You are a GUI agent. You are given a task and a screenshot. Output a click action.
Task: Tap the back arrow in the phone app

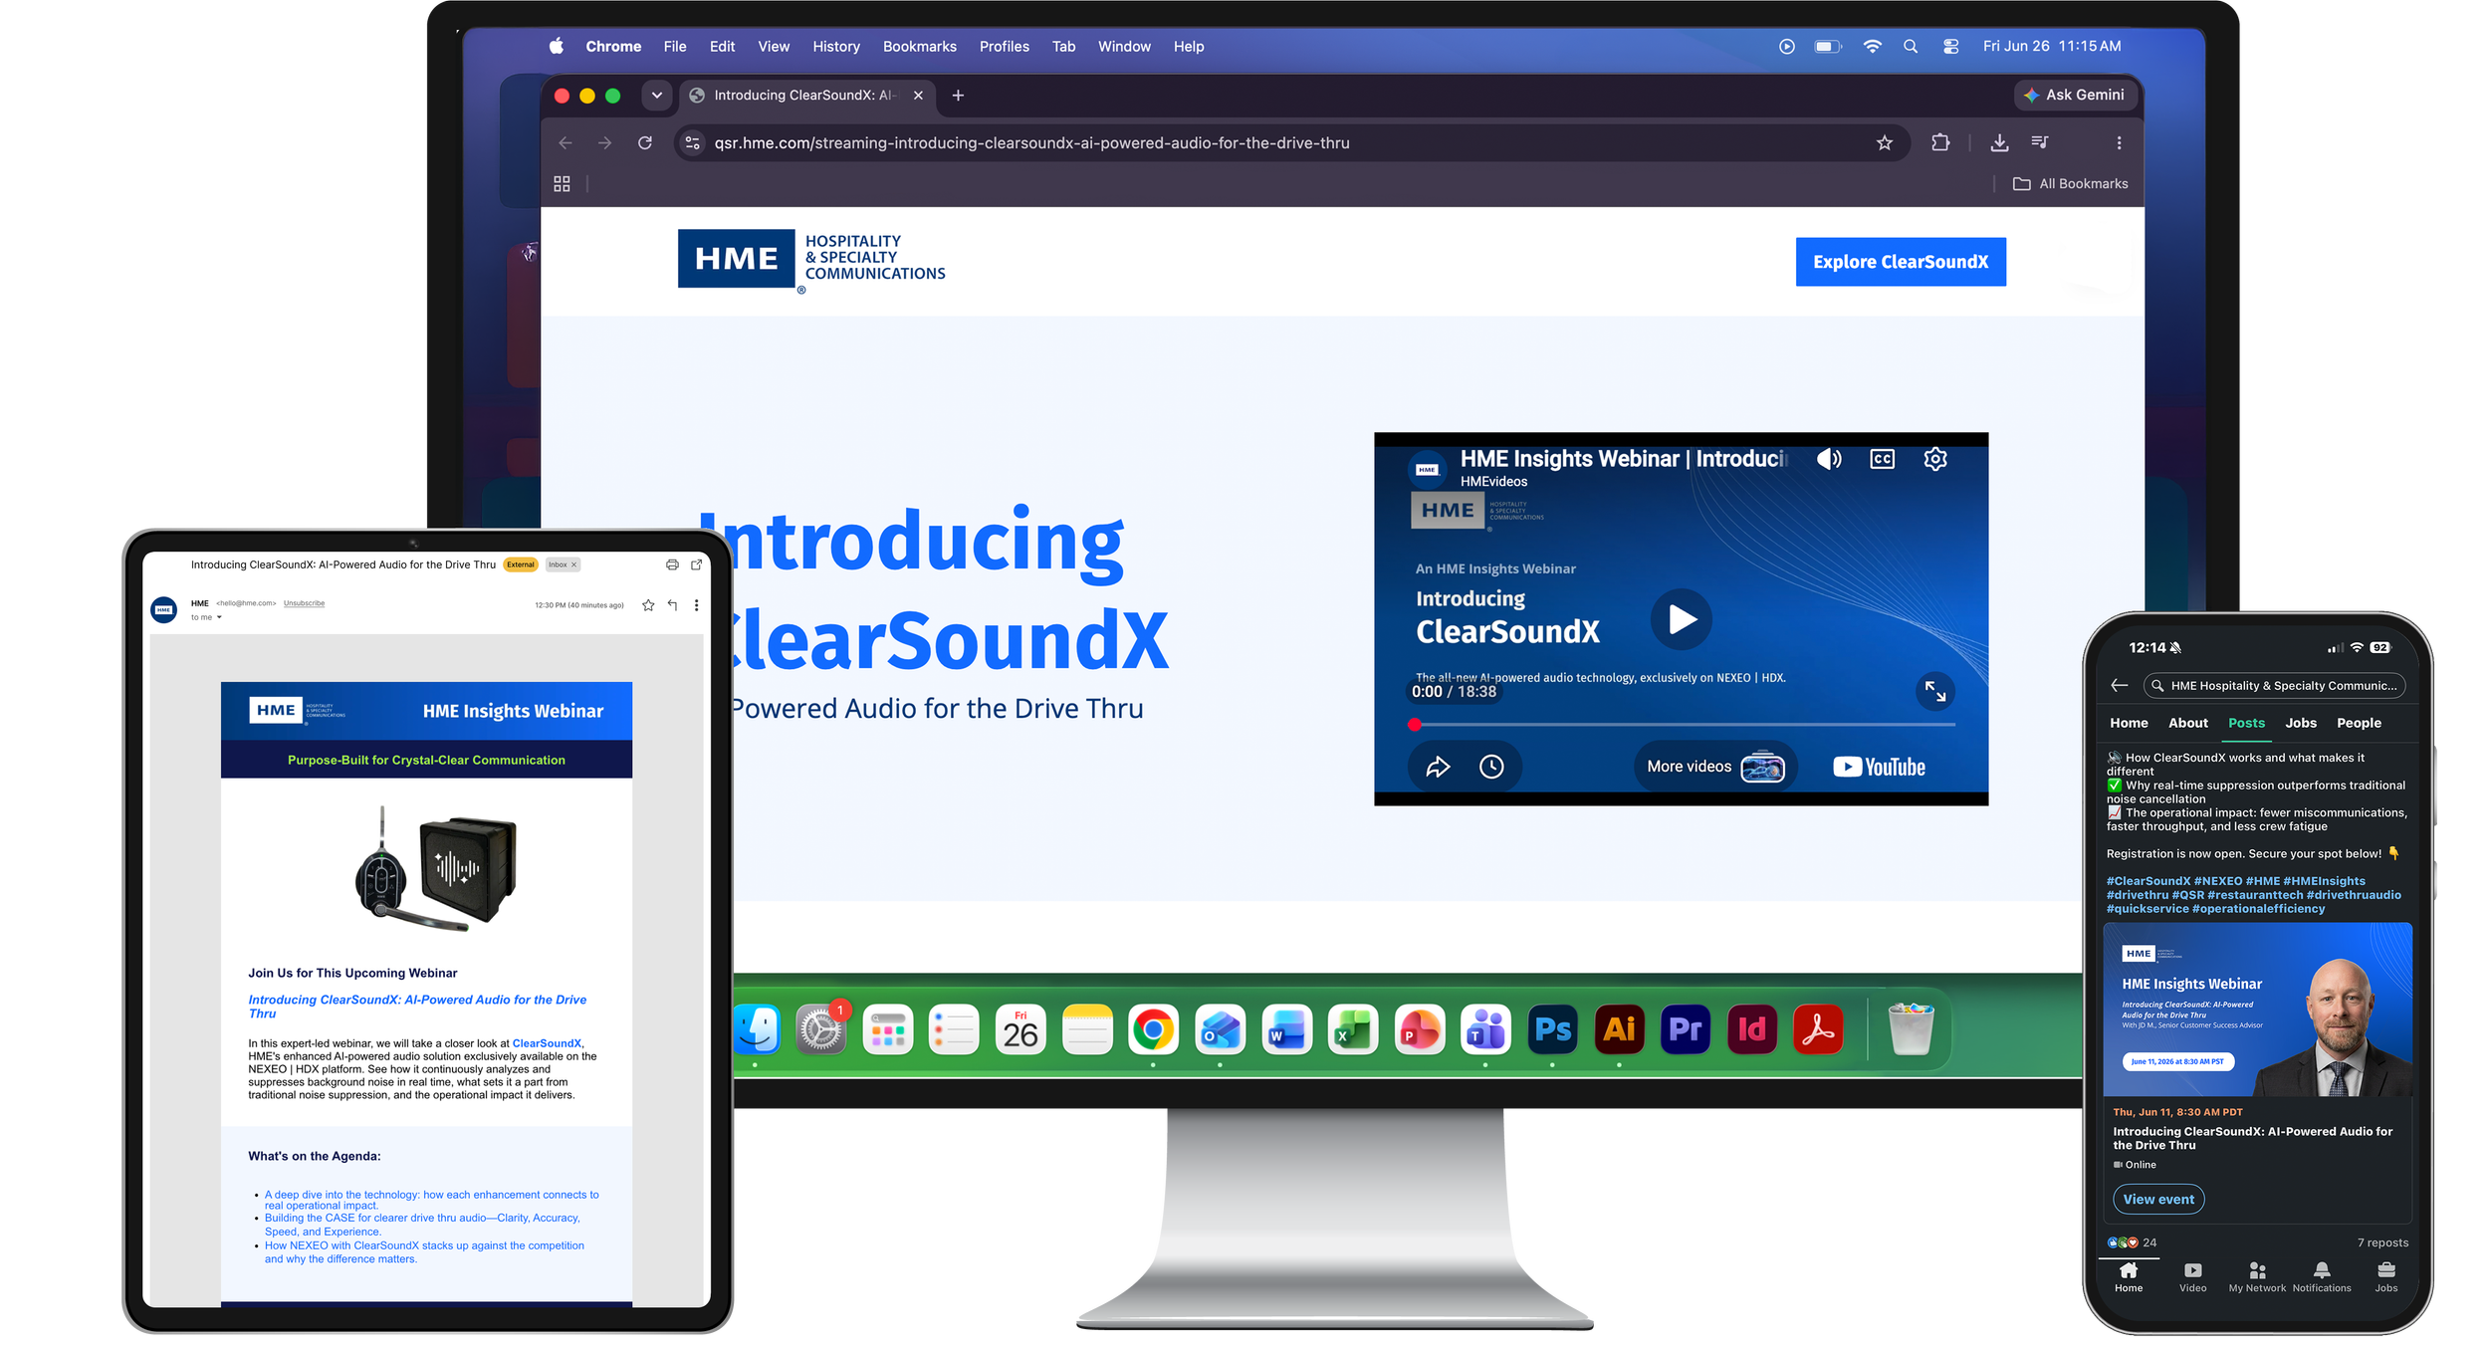tap(2120, 685)
